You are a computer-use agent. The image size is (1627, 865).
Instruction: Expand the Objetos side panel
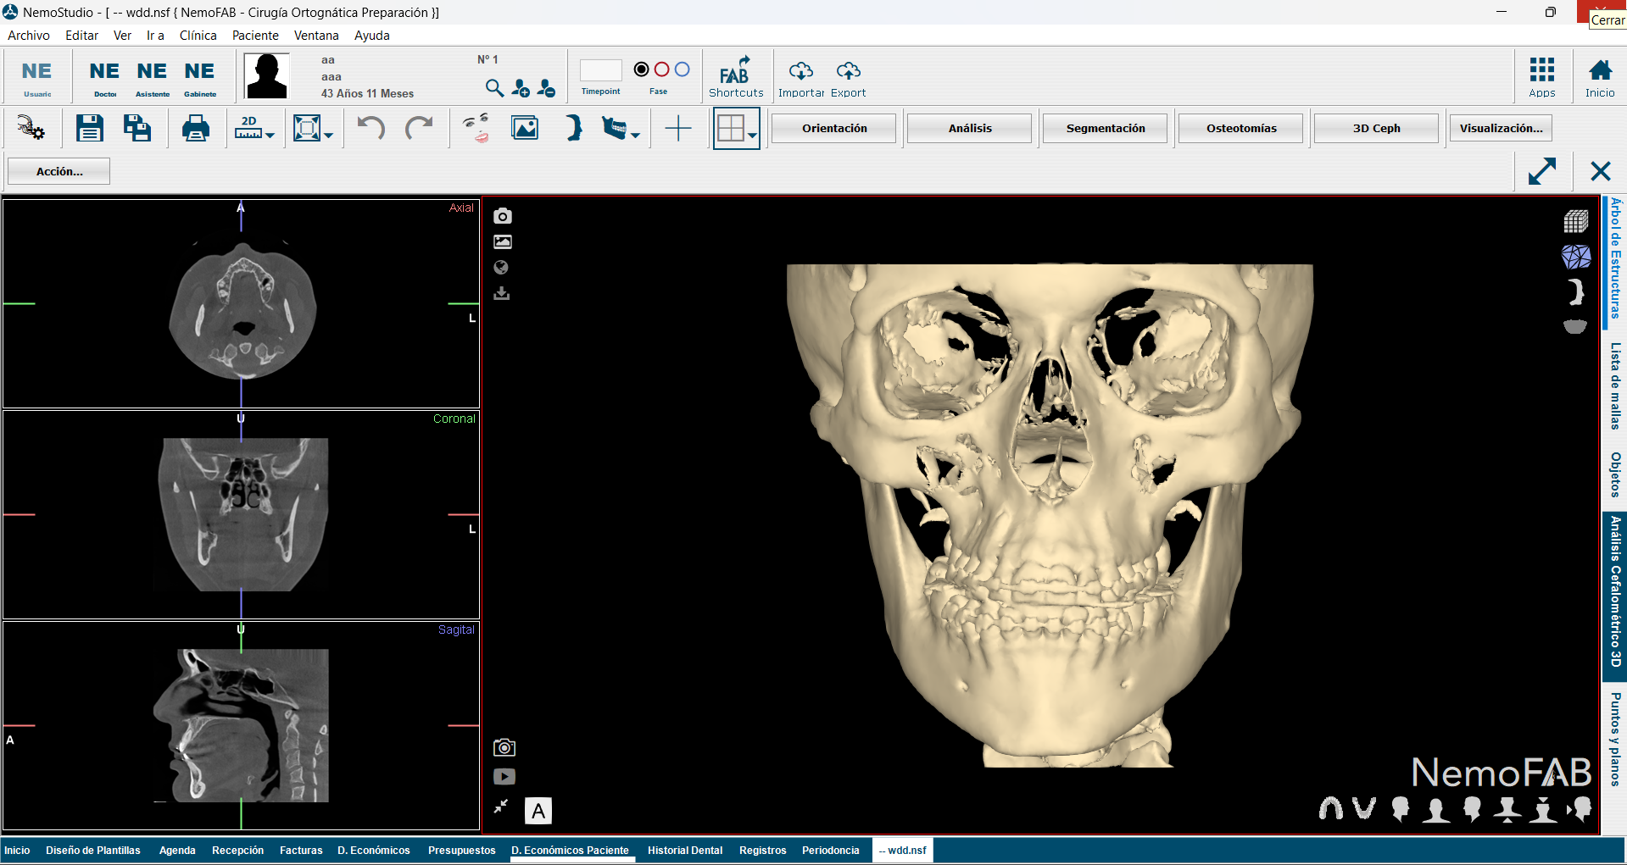click(1615, 474)
